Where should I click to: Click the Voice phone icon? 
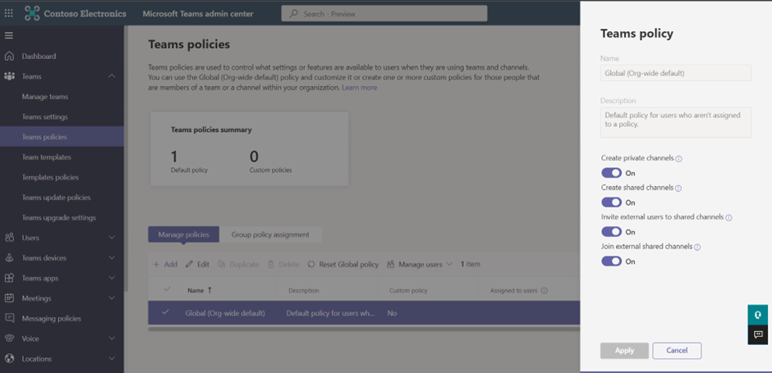tap(9, 339)
